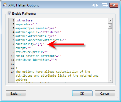Place cursor in cardinality="{?}" line
Viewport: 121px width, 102px height.
tap(30, 44)
